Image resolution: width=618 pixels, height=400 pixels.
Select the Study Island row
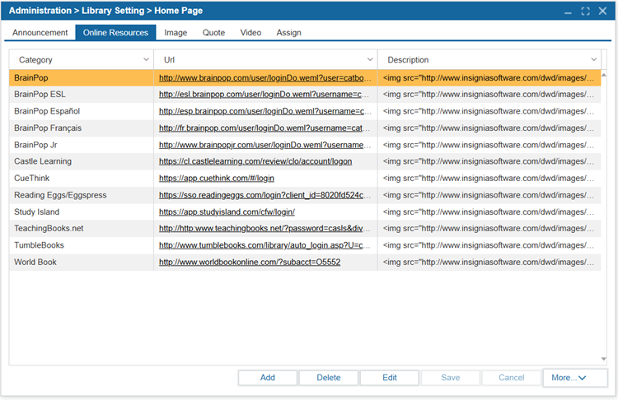coord(305,212)
